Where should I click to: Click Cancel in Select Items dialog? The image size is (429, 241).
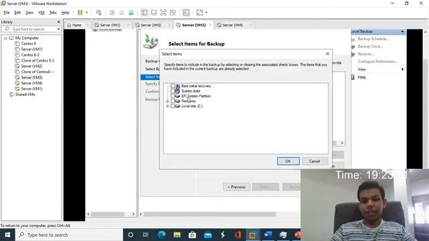pos(314,161)
